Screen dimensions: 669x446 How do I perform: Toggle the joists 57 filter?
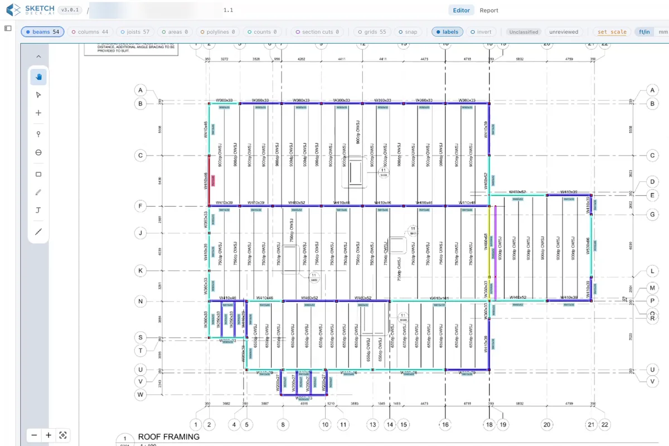134,32
